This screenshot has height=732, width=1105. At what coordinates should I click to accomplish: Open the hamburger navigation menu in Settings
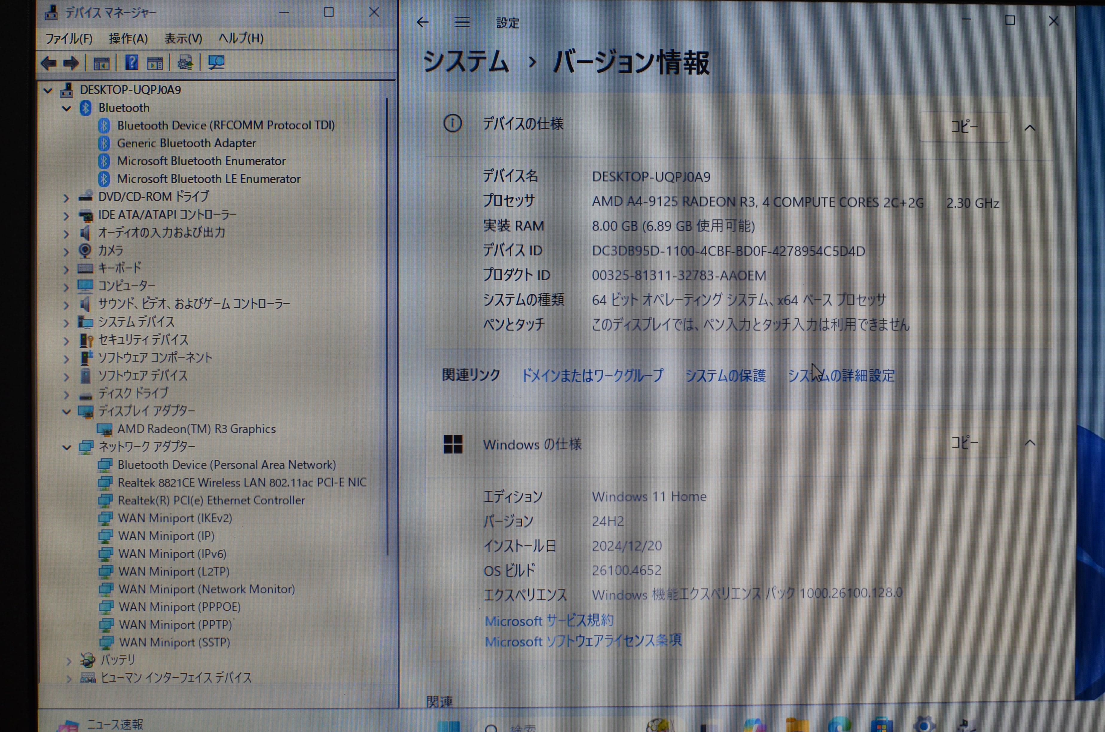pyautogui.click(x=462, y=22)
